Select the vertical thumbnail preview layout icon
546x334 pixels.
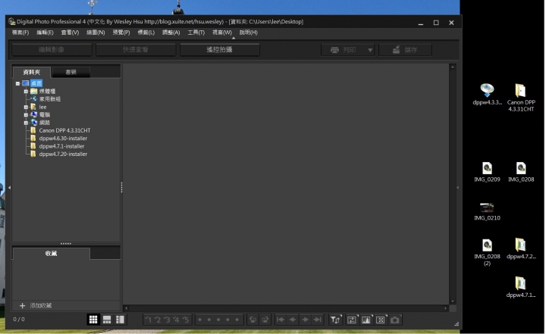click(120, 320)
